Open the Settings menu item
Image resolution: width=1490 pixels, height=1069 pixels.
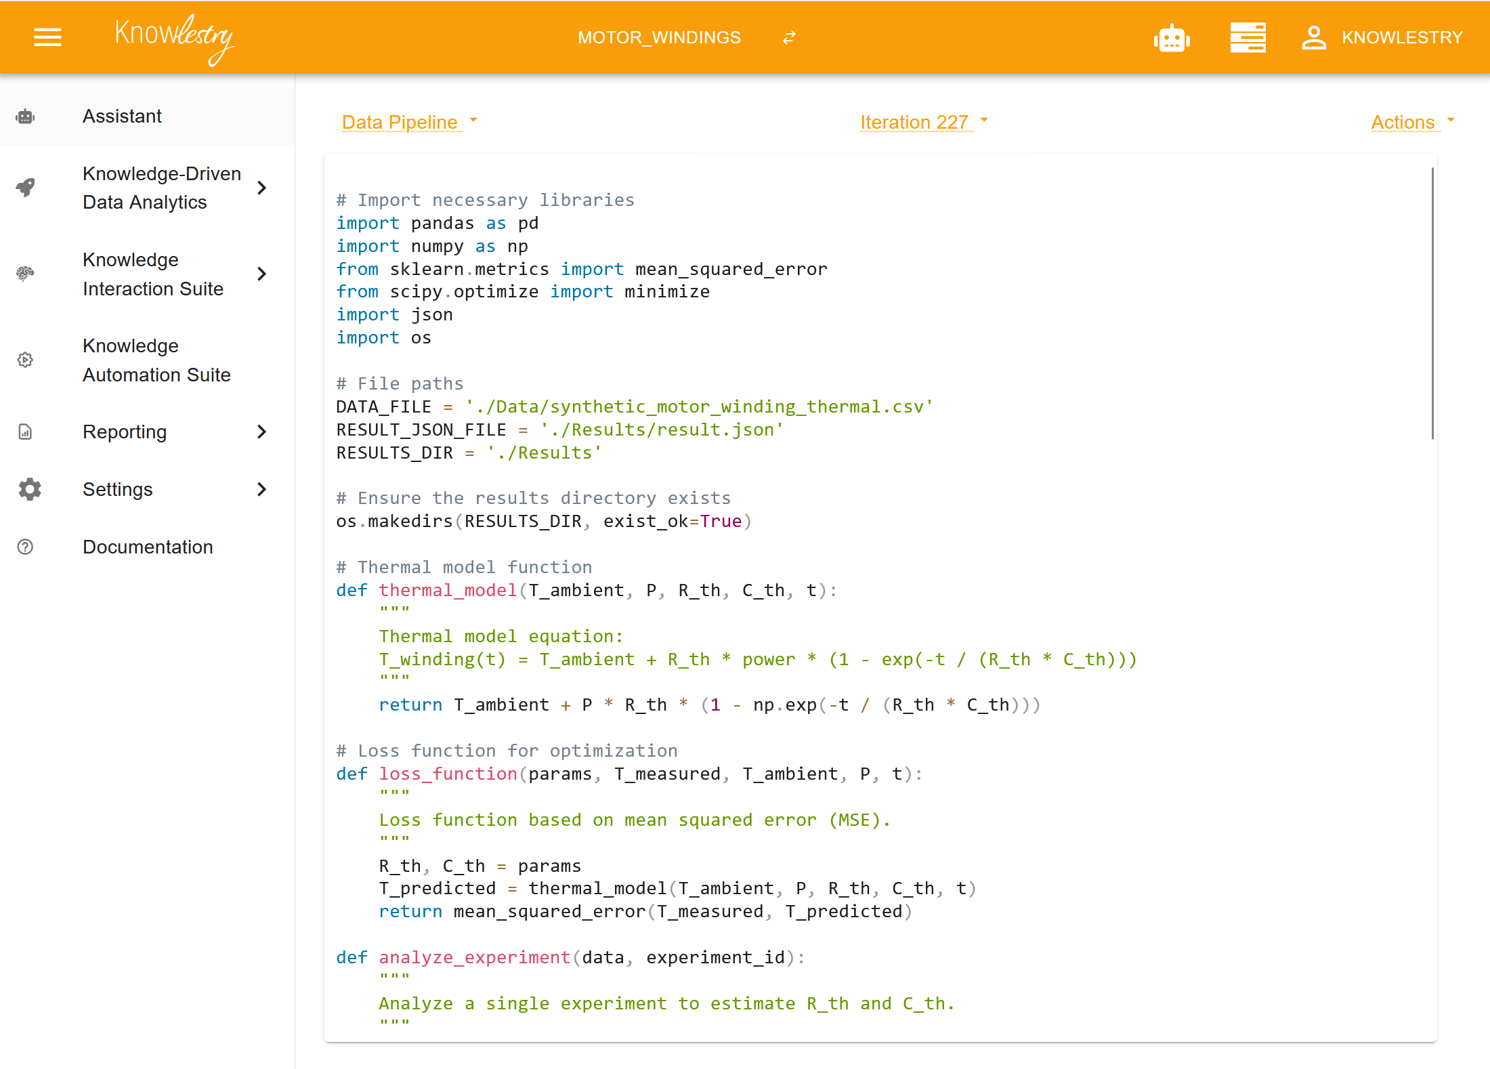pos(147,489)
